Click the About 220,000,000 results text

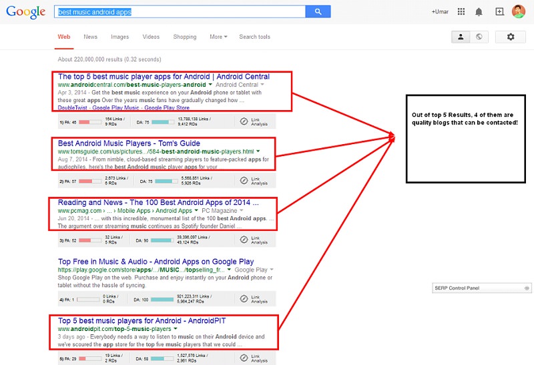tap(109, 59)
